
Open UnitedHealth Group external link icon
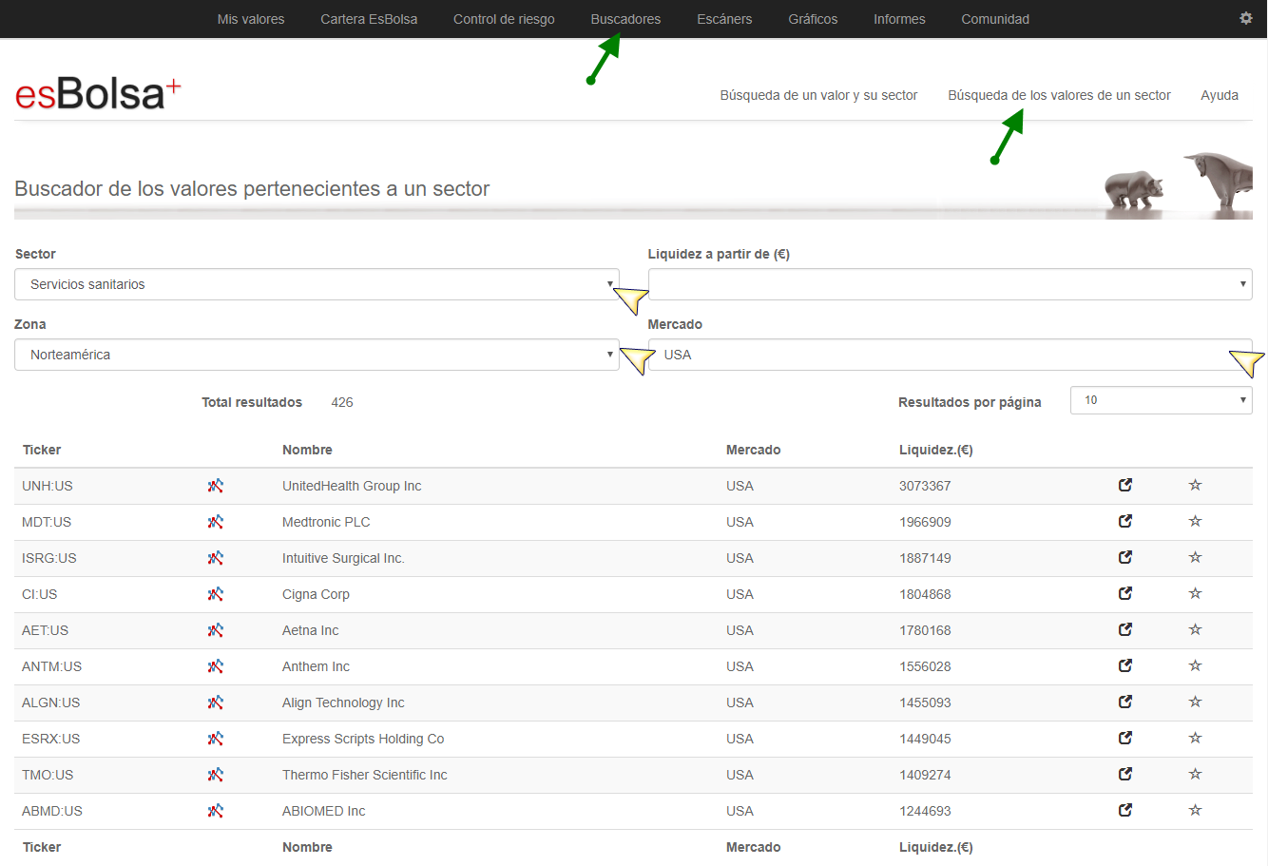1125,485
